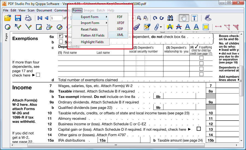Click the vertical scrollbar thumb
246x150 pixels.
241,81
